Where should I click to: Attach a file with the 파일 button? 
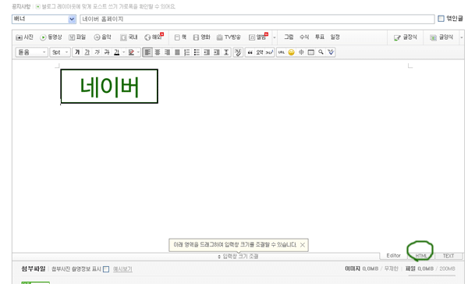click(77, 37)
